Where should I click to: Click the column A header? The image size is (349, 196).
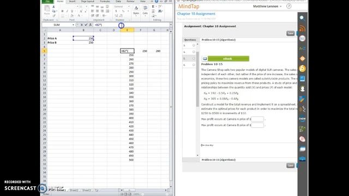pos(60,30)
